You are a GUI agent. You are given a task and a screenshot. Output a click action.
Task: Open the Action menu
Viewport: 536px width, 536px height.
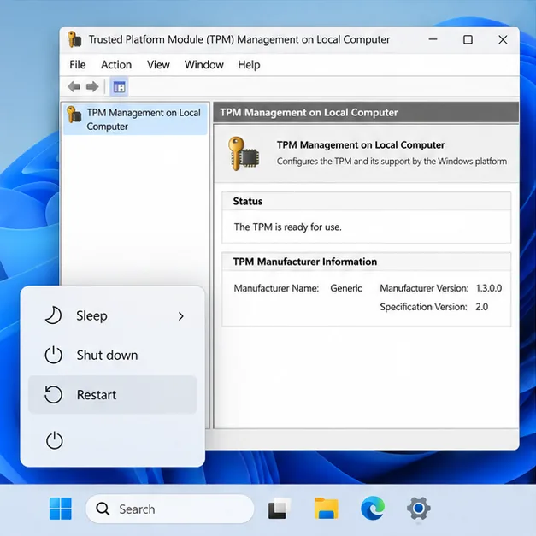(116, 65)
